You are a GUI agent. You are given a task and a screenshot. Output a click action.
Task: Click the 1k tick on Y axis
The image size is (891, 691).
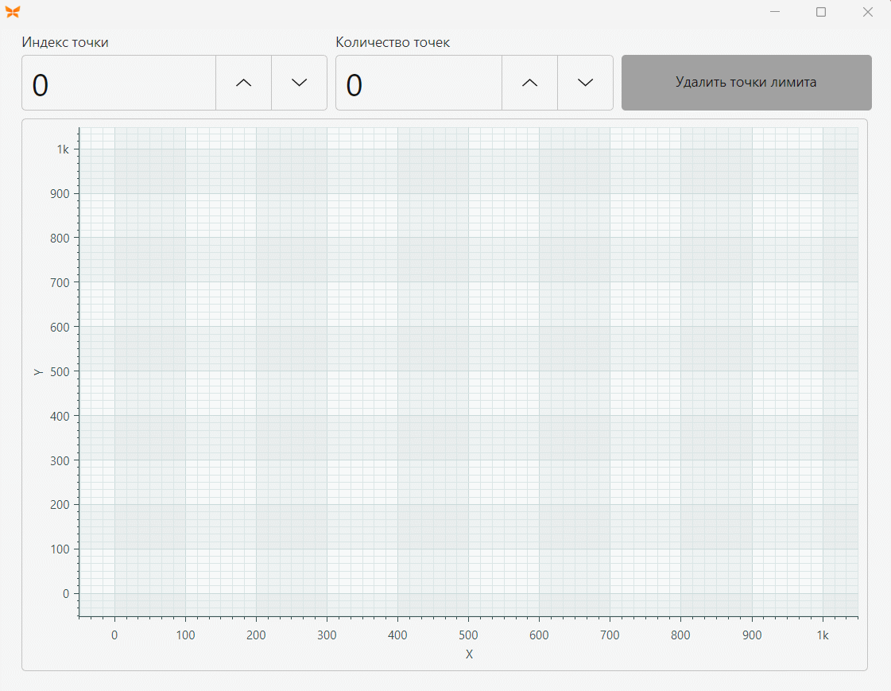(63, 149)
